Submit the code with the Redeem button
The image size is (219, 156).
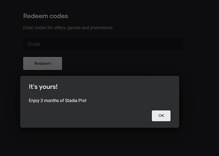(x=43, y=64)
